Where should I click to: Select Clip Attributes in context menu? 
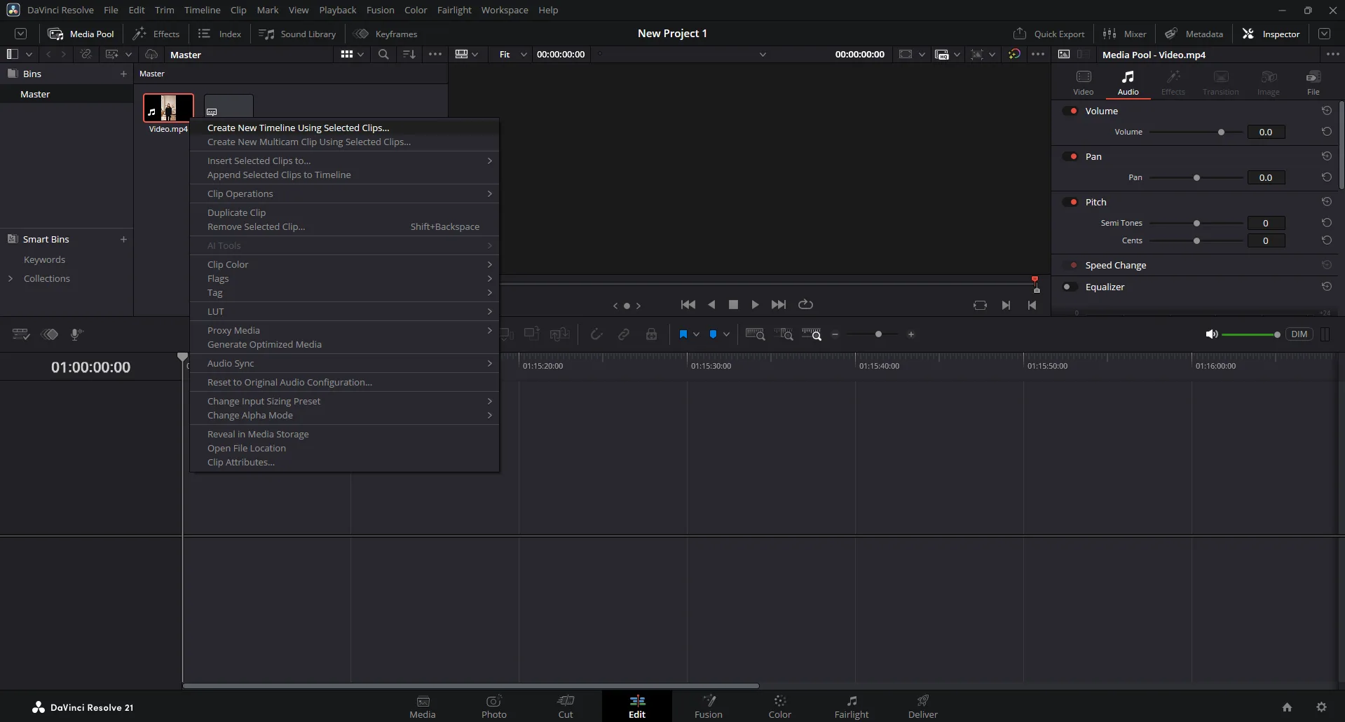pos(344,462)
